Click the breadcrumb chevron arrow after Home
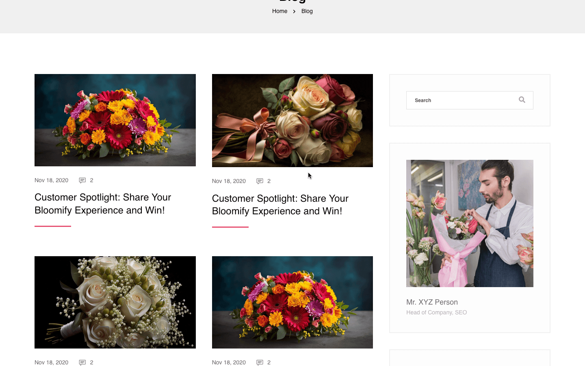This screenshot has height=366, width=585. coord(294,11)
